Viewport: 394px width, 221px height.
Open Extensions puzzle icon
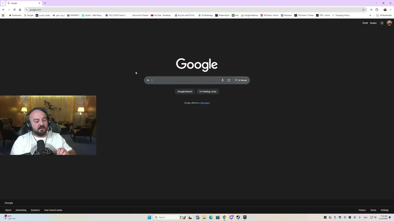point(377,10)
